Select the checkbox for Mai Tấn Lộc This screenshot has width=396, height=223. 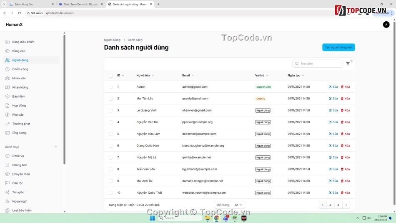[110, 99]
